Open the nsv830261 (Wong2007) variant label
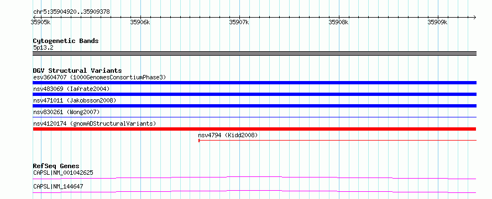 point(66,112)
